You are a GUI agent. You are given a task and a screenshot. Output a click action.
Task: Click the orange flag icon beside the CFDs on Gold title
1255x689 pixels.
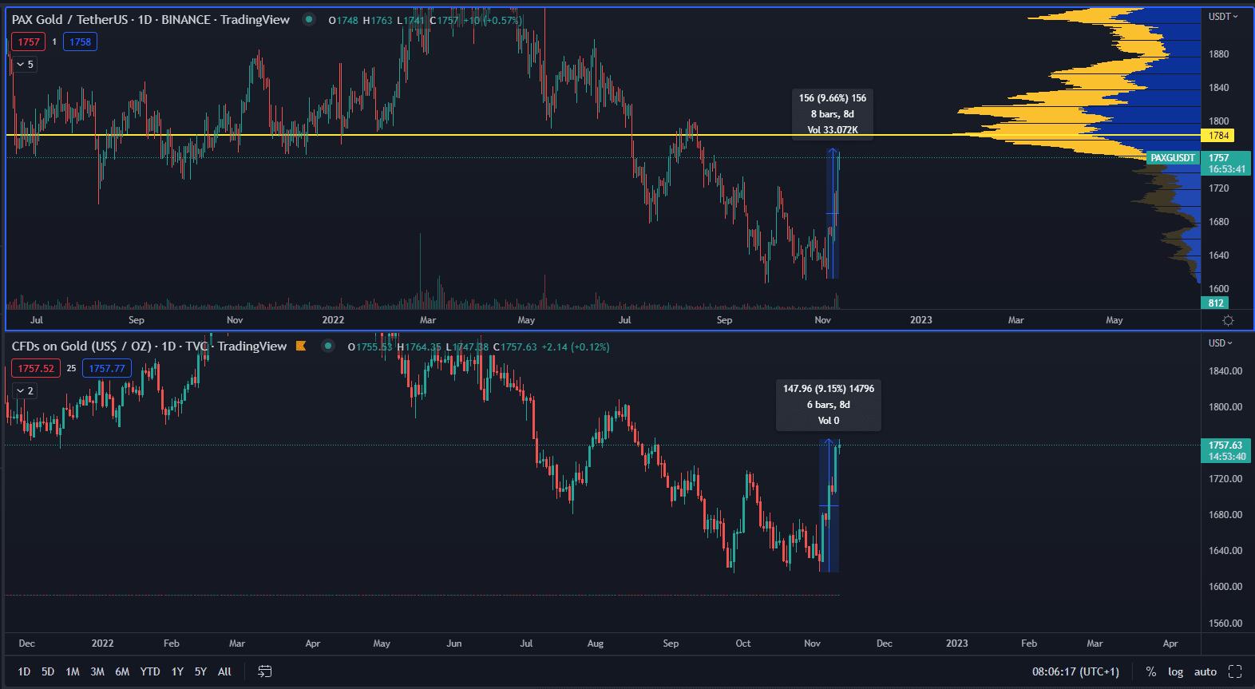pyautogui.click(x=301, y=346)
